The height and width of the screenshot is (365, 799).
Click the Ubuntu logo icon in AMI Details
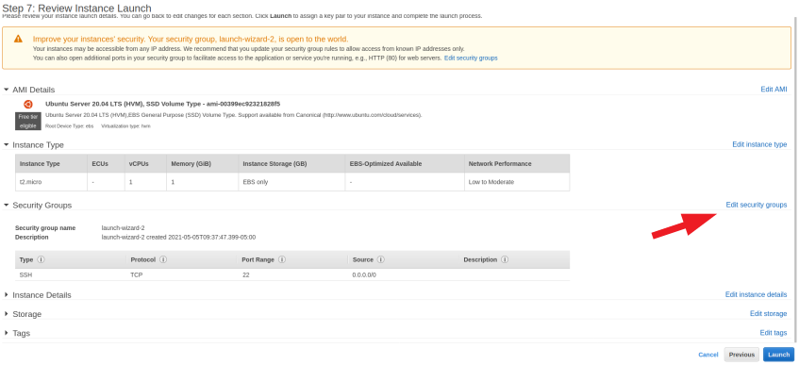[28, 104]
